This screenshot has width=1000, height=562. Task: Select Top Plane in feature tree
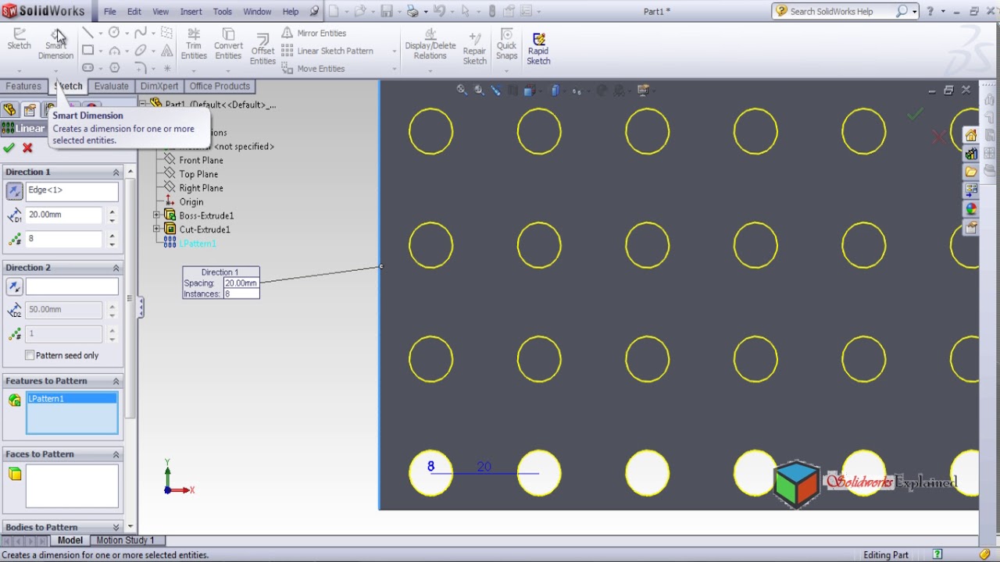(x=198, y=174)
